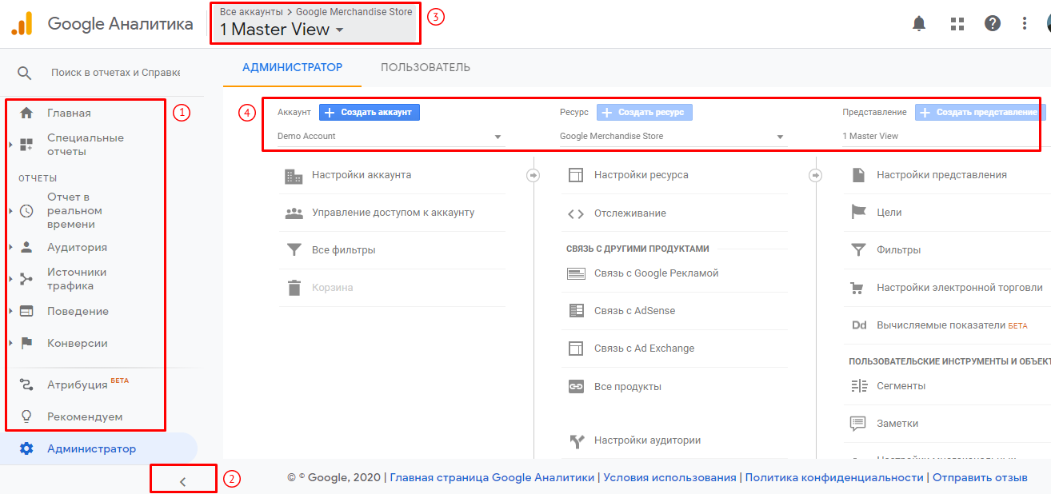The width and height of the screenshot is (1051, 494).
Task: Click the Создать аккаунт button
Action: pos(370,113)
